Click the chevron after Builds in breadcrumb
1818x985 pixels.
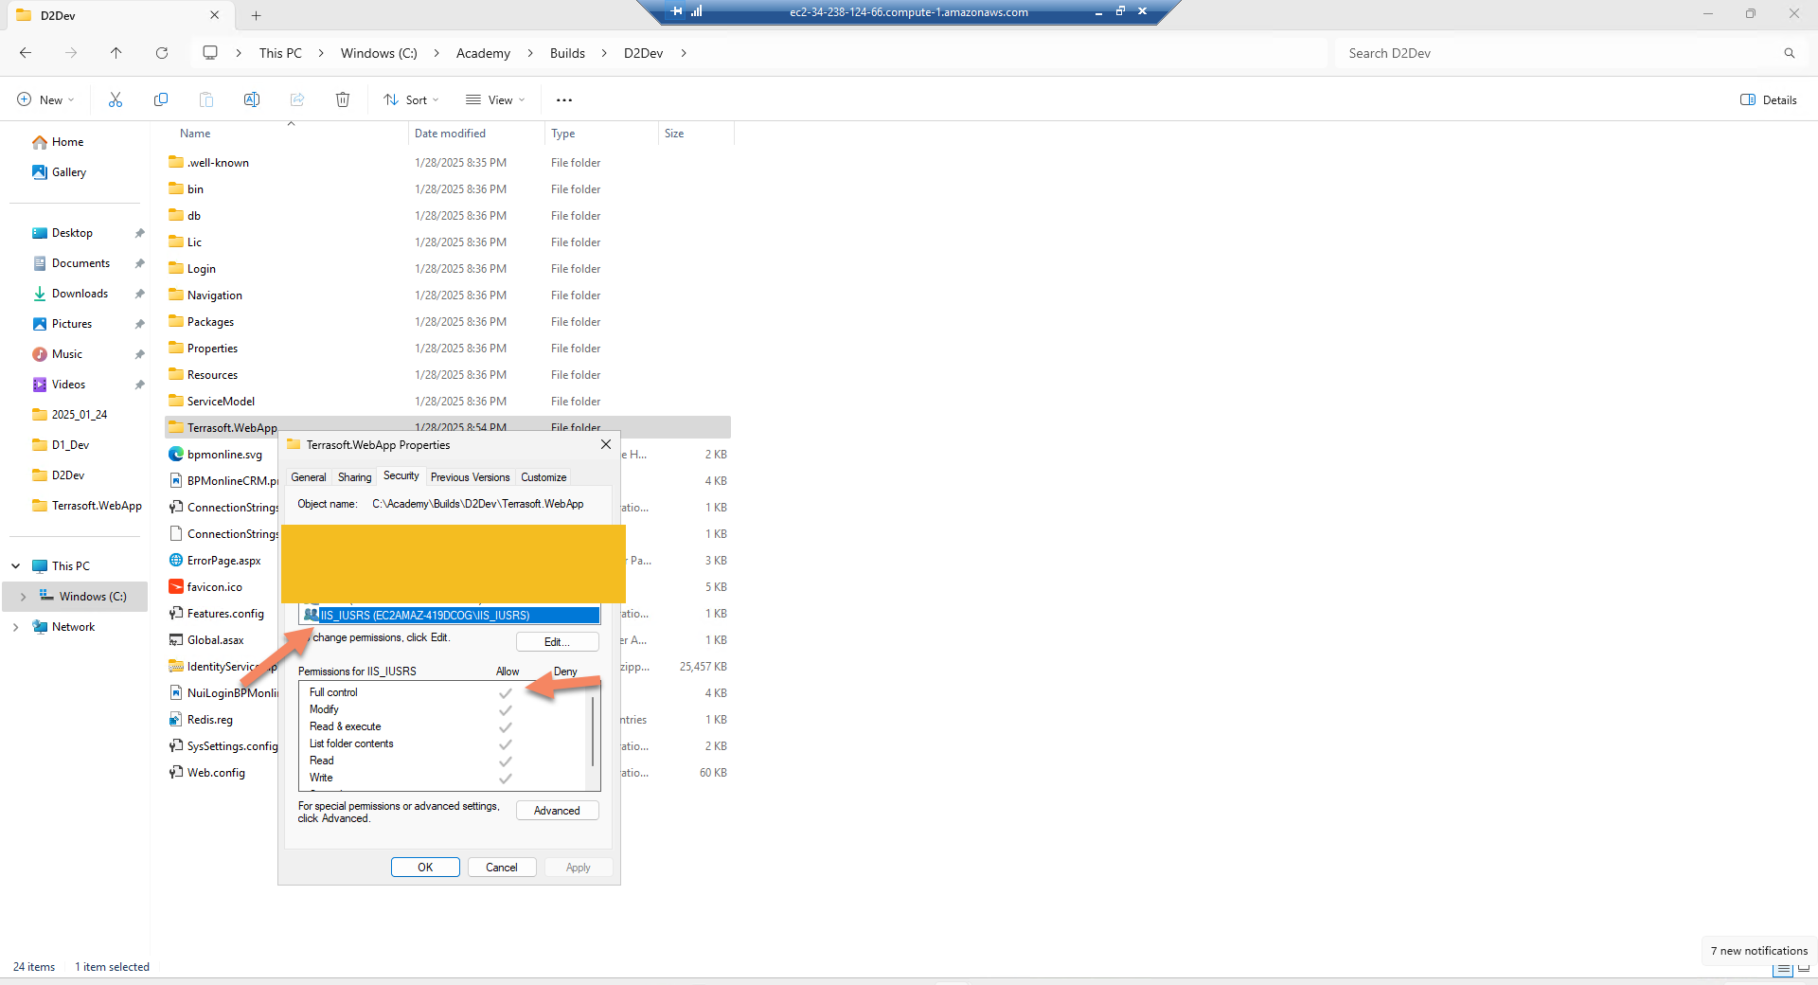604,53
